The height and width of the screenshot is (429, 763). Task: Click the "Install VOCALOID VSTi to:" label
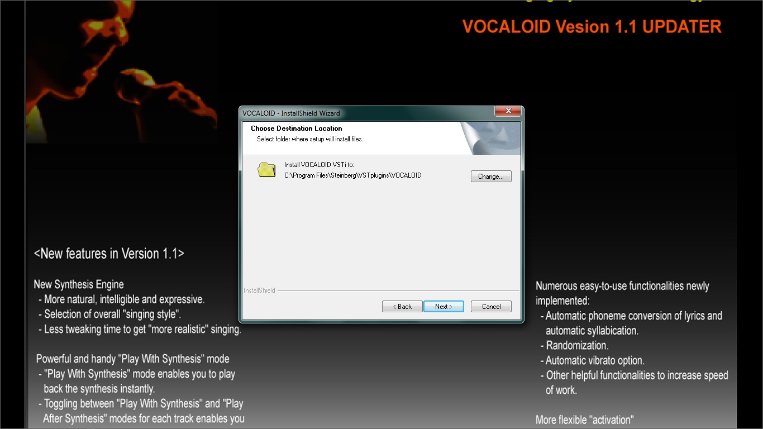[x=319, y=165]
